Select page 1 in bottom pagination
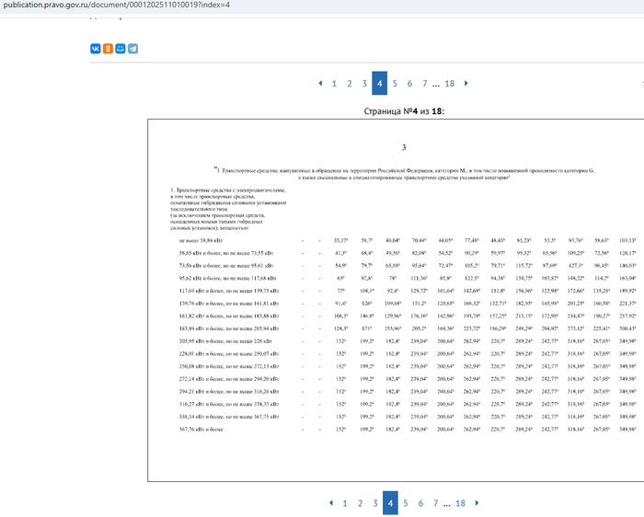The image size is (644, 517). pos(345,503)
